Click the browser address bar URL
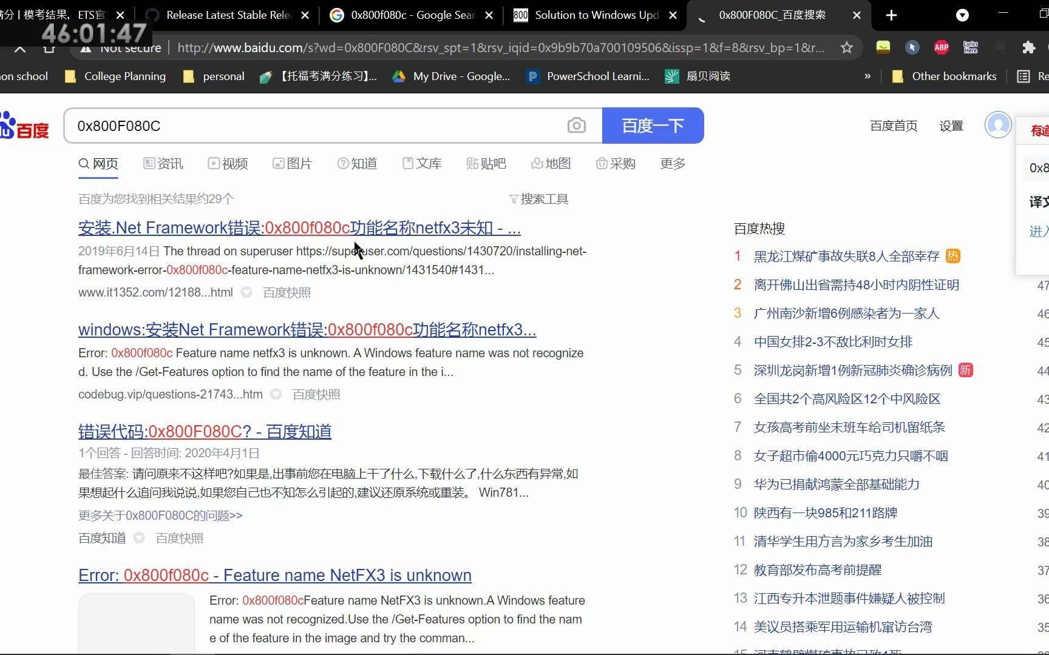The width and height of the screenshot is (1049, 655). pos(501,48)
